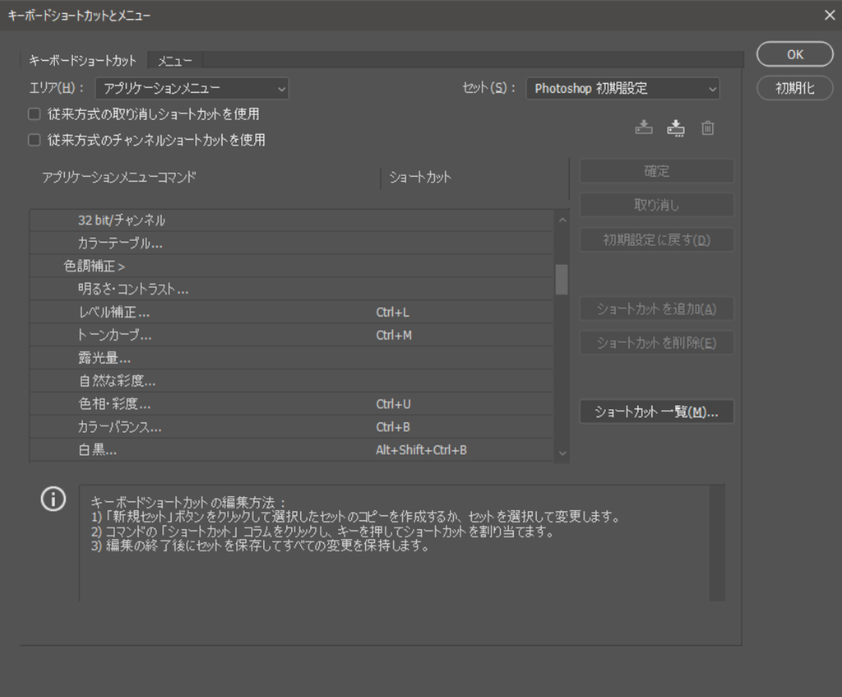Click ショートカットを追加(A) button
Image resolution: width=842 pixels, height=697 pixels.
tap(656, 309)
